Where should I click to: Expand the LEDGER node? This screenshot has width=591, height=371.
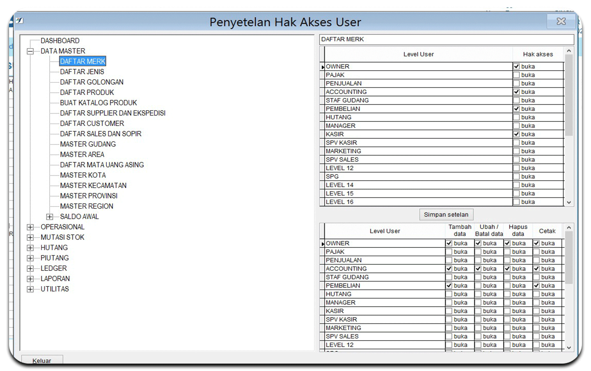[x=30, y=268]
